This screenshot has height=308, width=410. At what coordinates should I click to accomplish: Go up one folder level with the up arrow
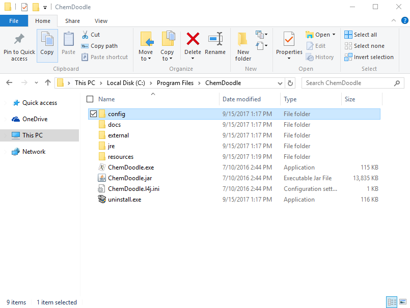coord(48,83)
